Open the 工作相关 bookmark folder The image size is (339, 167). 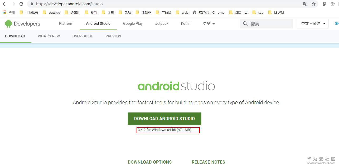(29, 12)
